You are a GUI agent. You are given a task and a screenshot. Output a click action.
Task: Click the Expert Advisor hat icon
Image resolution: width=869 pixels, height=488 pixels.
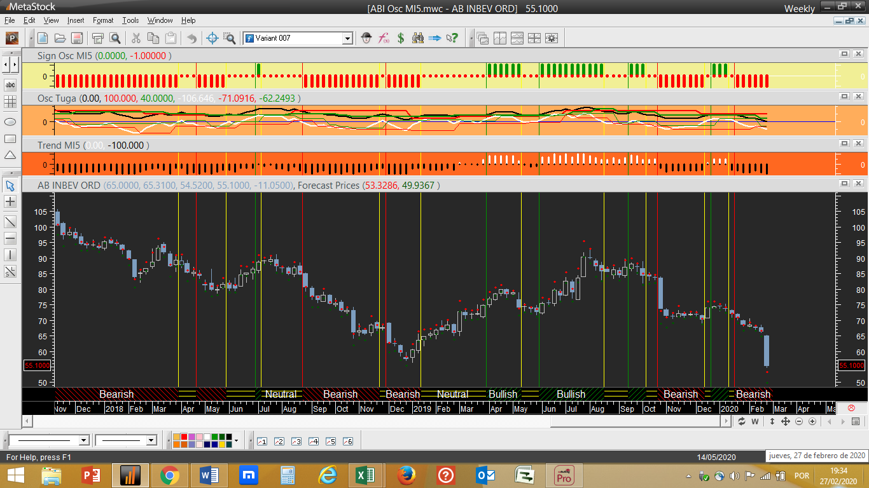point(366,38)
